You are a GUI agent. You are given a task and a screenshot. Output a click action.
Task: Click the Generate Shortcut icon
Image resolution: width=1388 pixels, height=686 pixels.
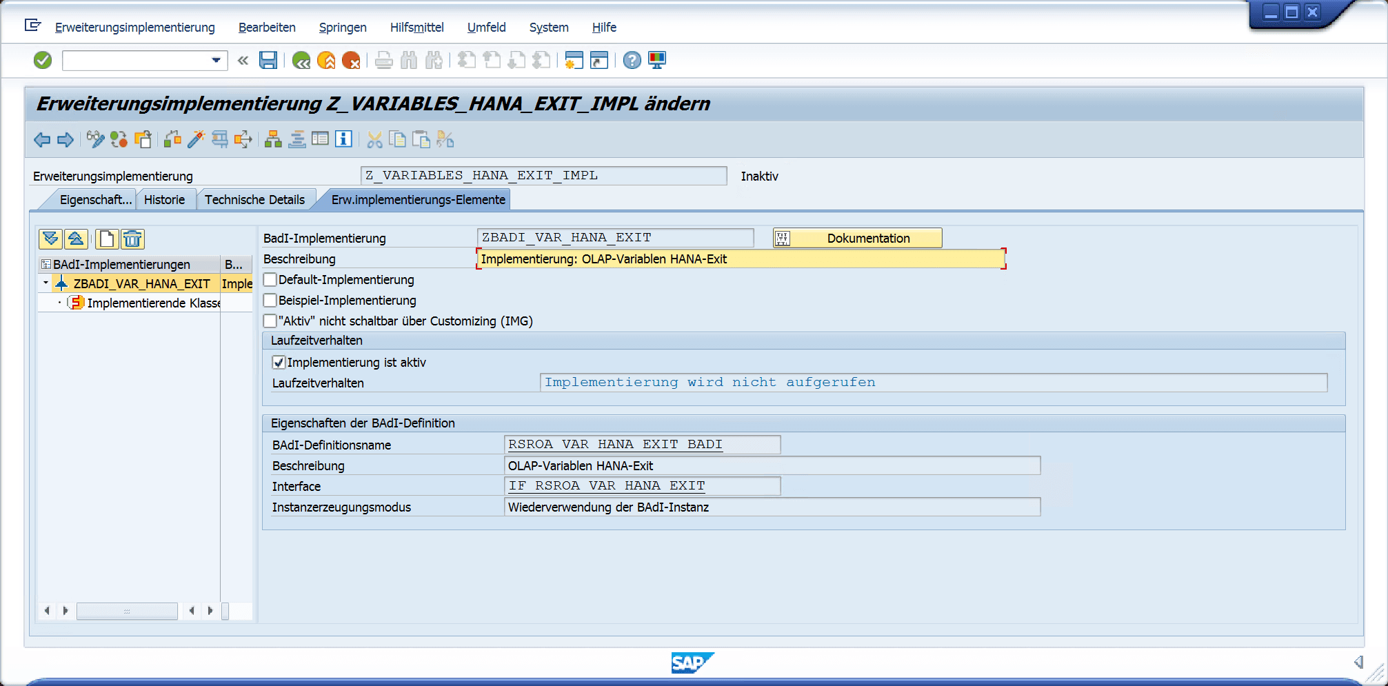point(599,61)
